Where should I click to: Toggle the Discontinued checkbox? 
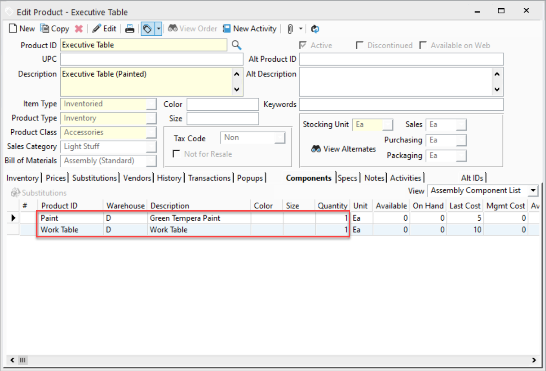[x=360, y=46]
